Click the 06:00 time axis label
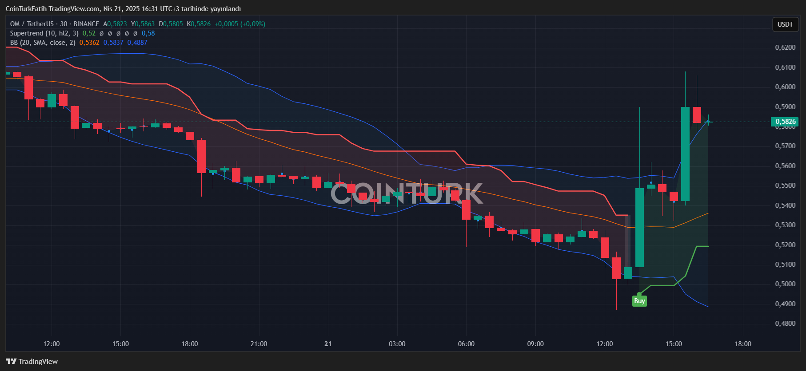This screenshot has width=806, height=371. (466, 344)
